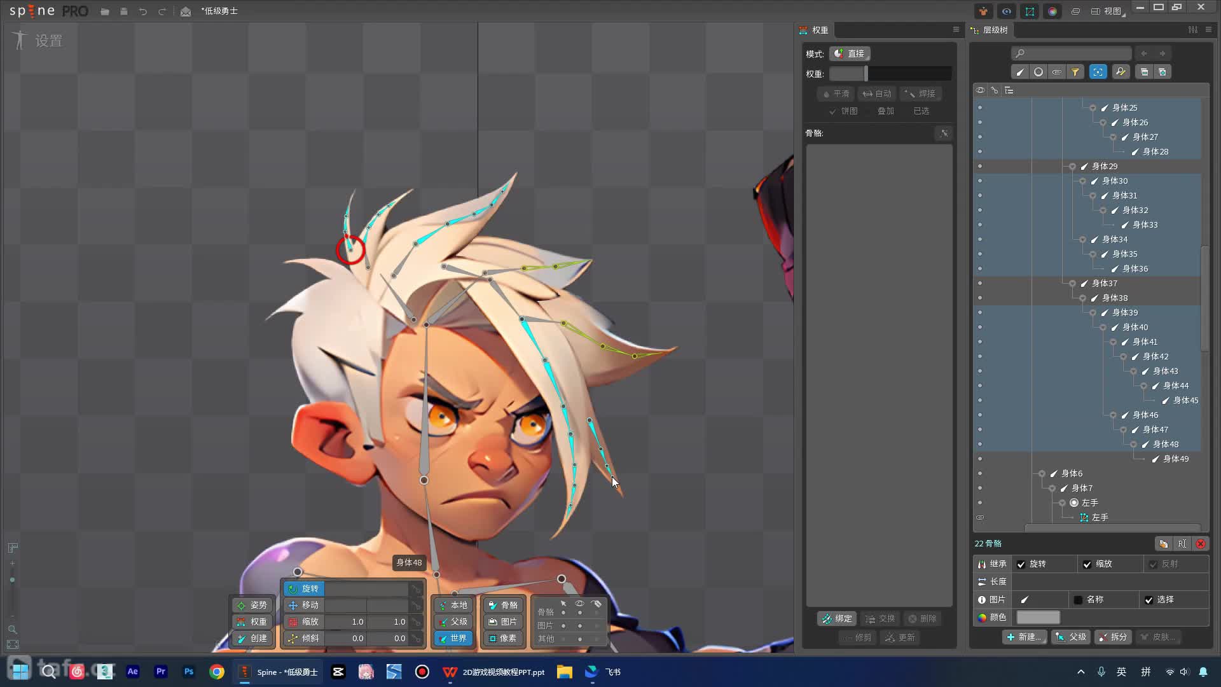
Task: Click the bone color (颜色) swatch
Action: point(1038,618)
